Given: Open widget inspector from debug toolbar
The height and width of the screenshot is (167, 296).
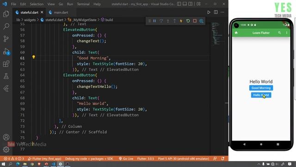Looking at the screenshot, I should 201,21.
